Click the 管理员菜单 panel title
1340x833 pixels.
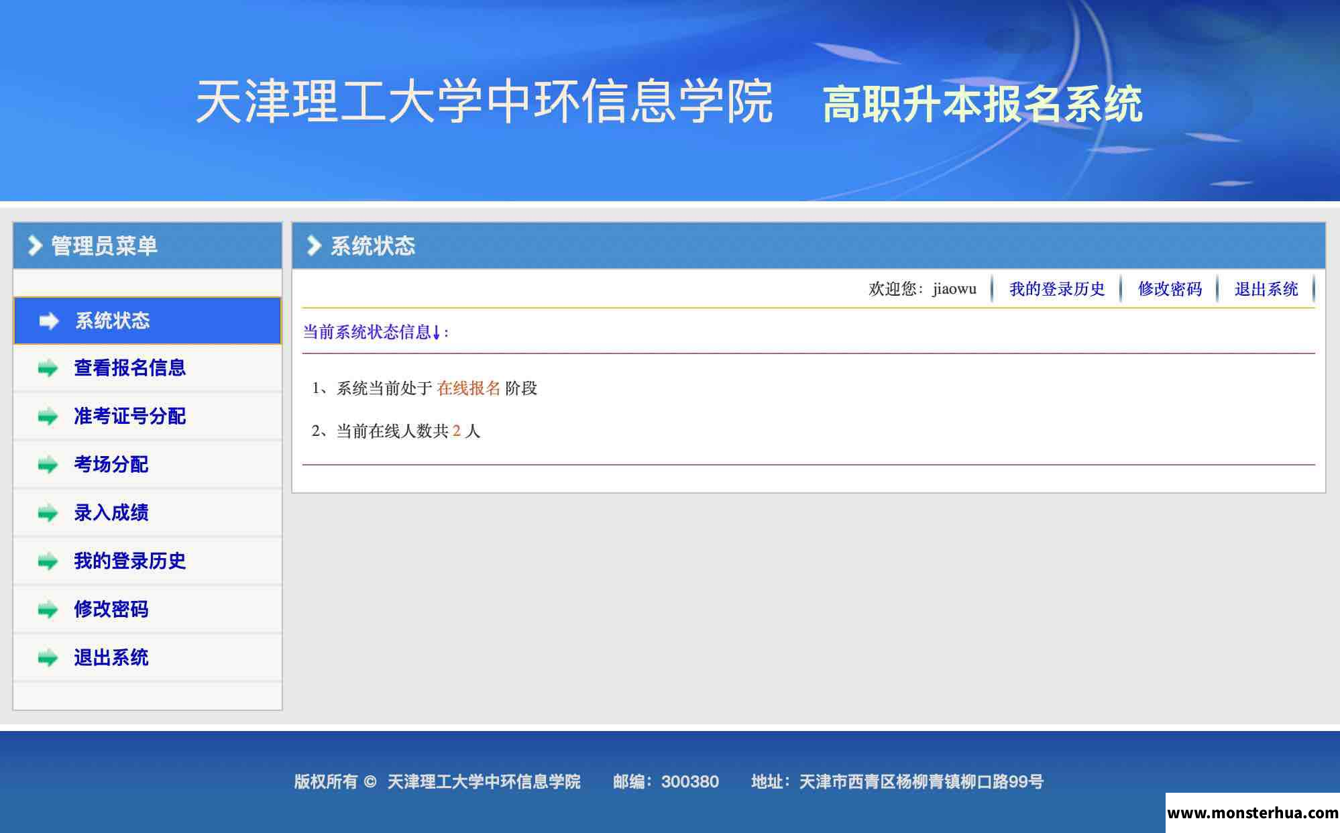click(104, 245)
